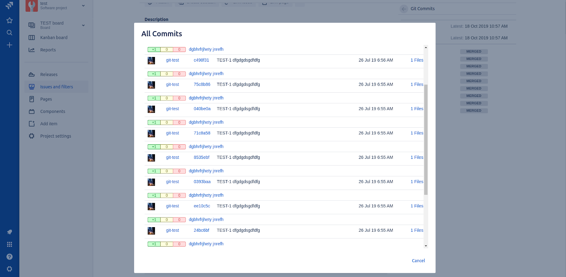Click author avatar for commit c498f31
The width and height of the screenshot is (566, 277).
coord(151,60)
